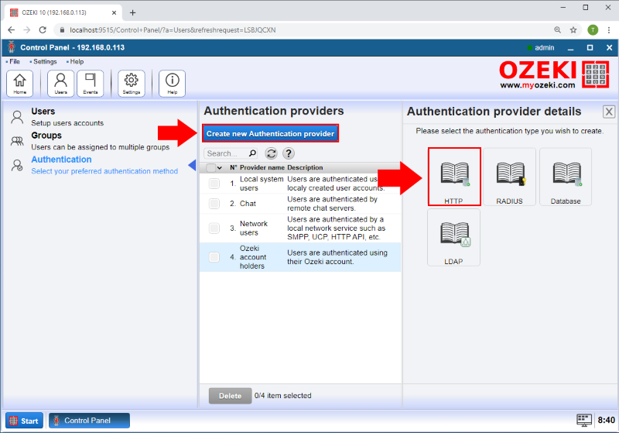The height and width of the screenshot is (433, 619).
Task: Select the Chat provider name
Action: 248,204
